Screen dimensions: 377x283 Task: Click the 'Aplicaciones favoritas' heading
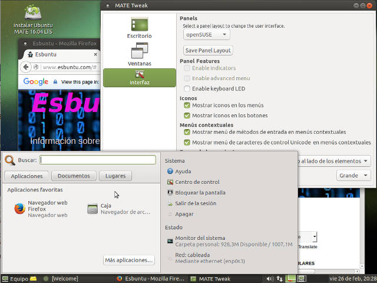(x=35, y=190)
